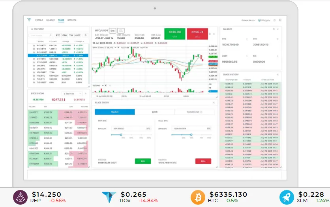Sort market list by Market column

click(40, 41)
